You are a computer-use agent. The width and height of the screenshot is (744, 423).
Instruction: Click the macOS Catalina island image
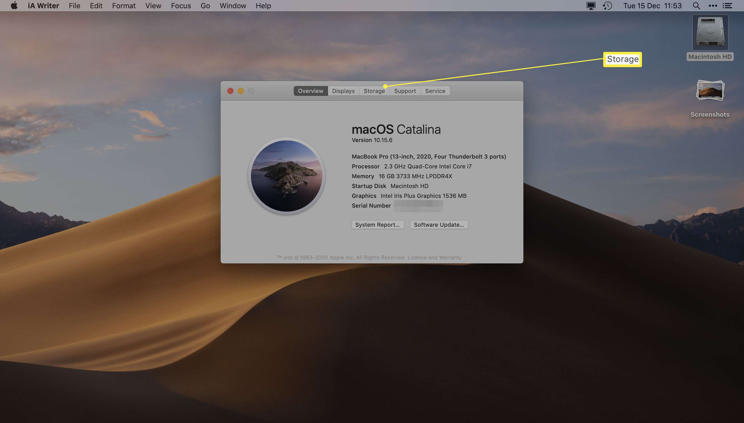[x=286, y=176]
